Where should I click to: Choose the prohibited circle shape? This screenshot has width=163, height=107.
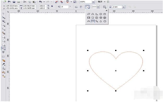(105, 18)
